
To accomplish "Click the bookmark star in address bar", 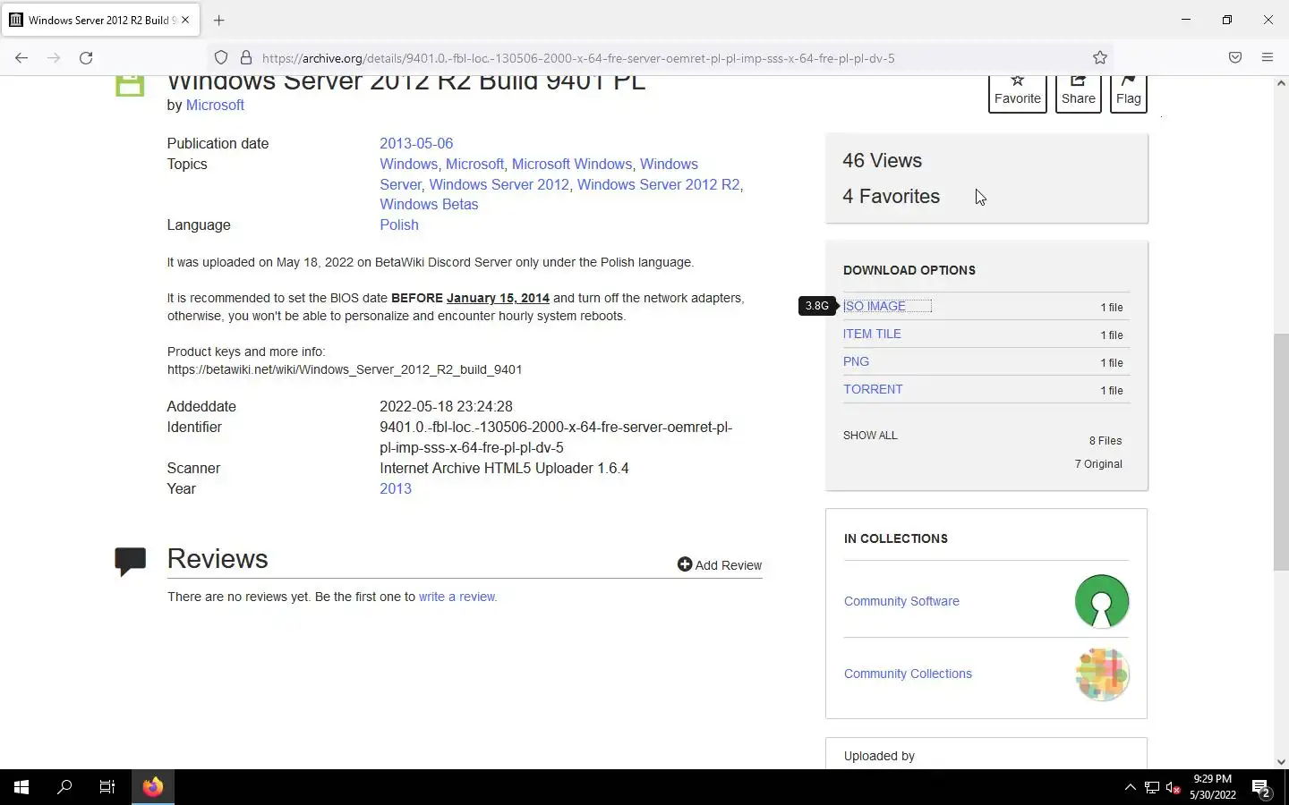I will coord(1100,58).
